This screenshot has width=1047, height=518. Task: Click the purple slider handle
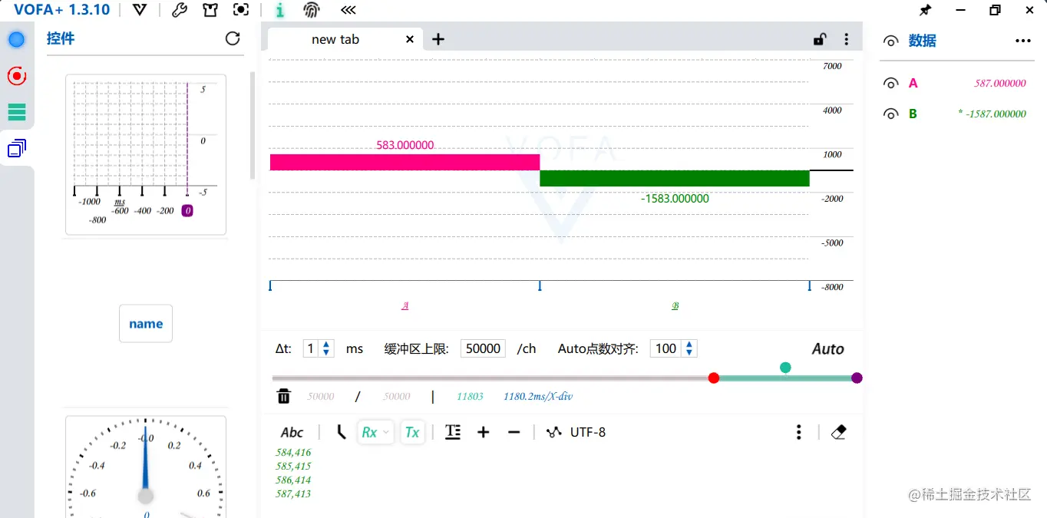coord(857,378)
